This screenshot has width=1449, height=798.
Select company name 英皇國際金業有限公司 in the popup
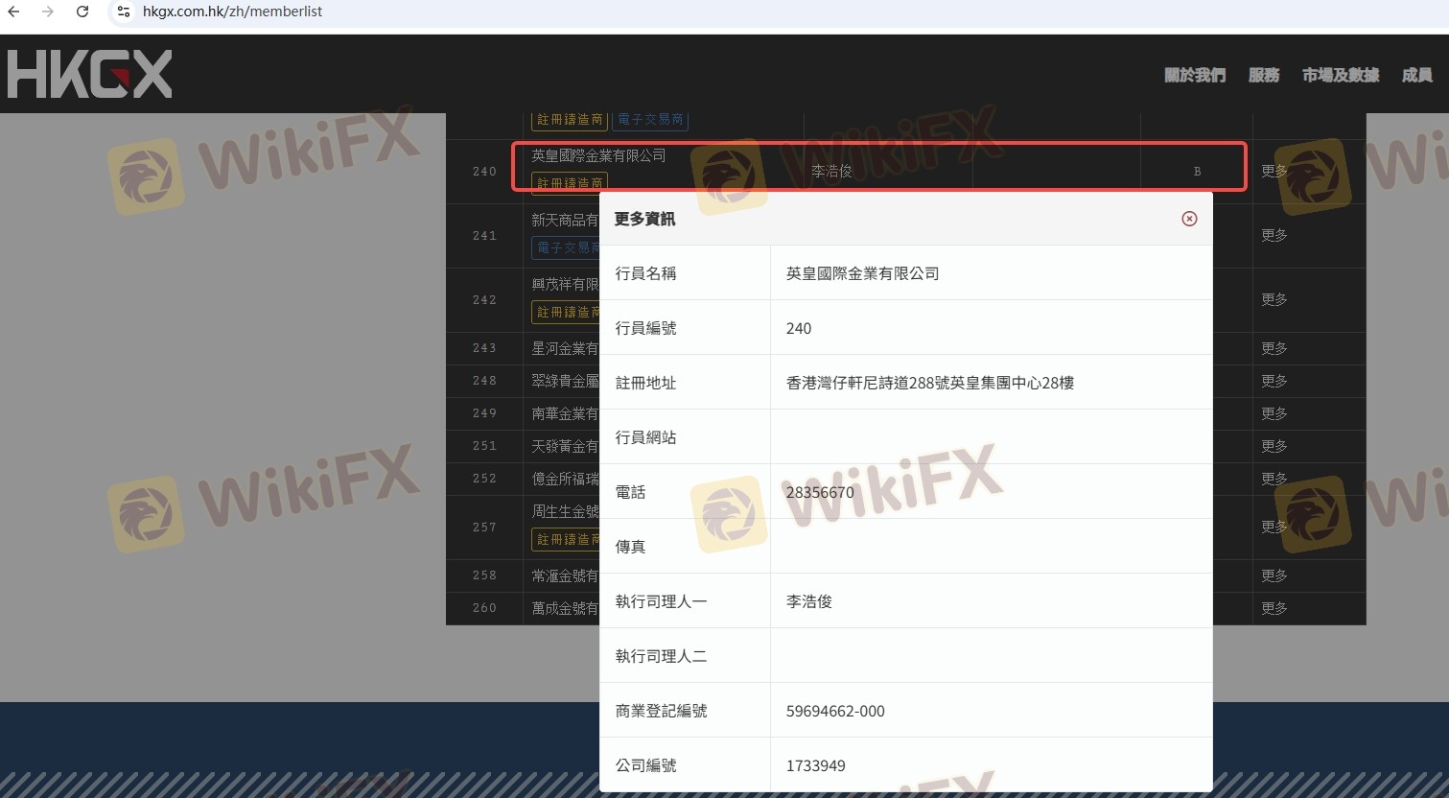pos(862,273)
